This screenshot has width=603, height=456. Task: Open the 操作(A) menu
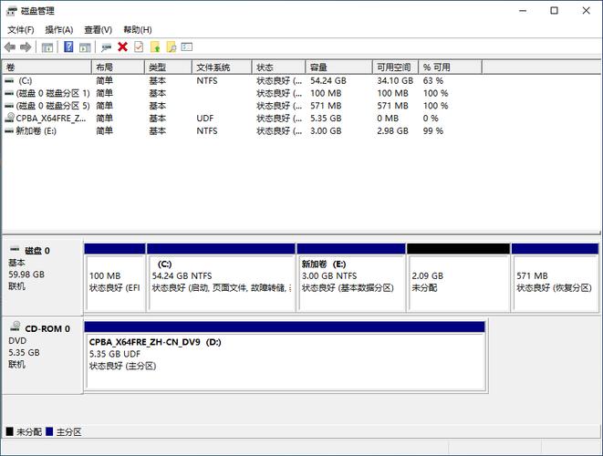pos(58,29)
